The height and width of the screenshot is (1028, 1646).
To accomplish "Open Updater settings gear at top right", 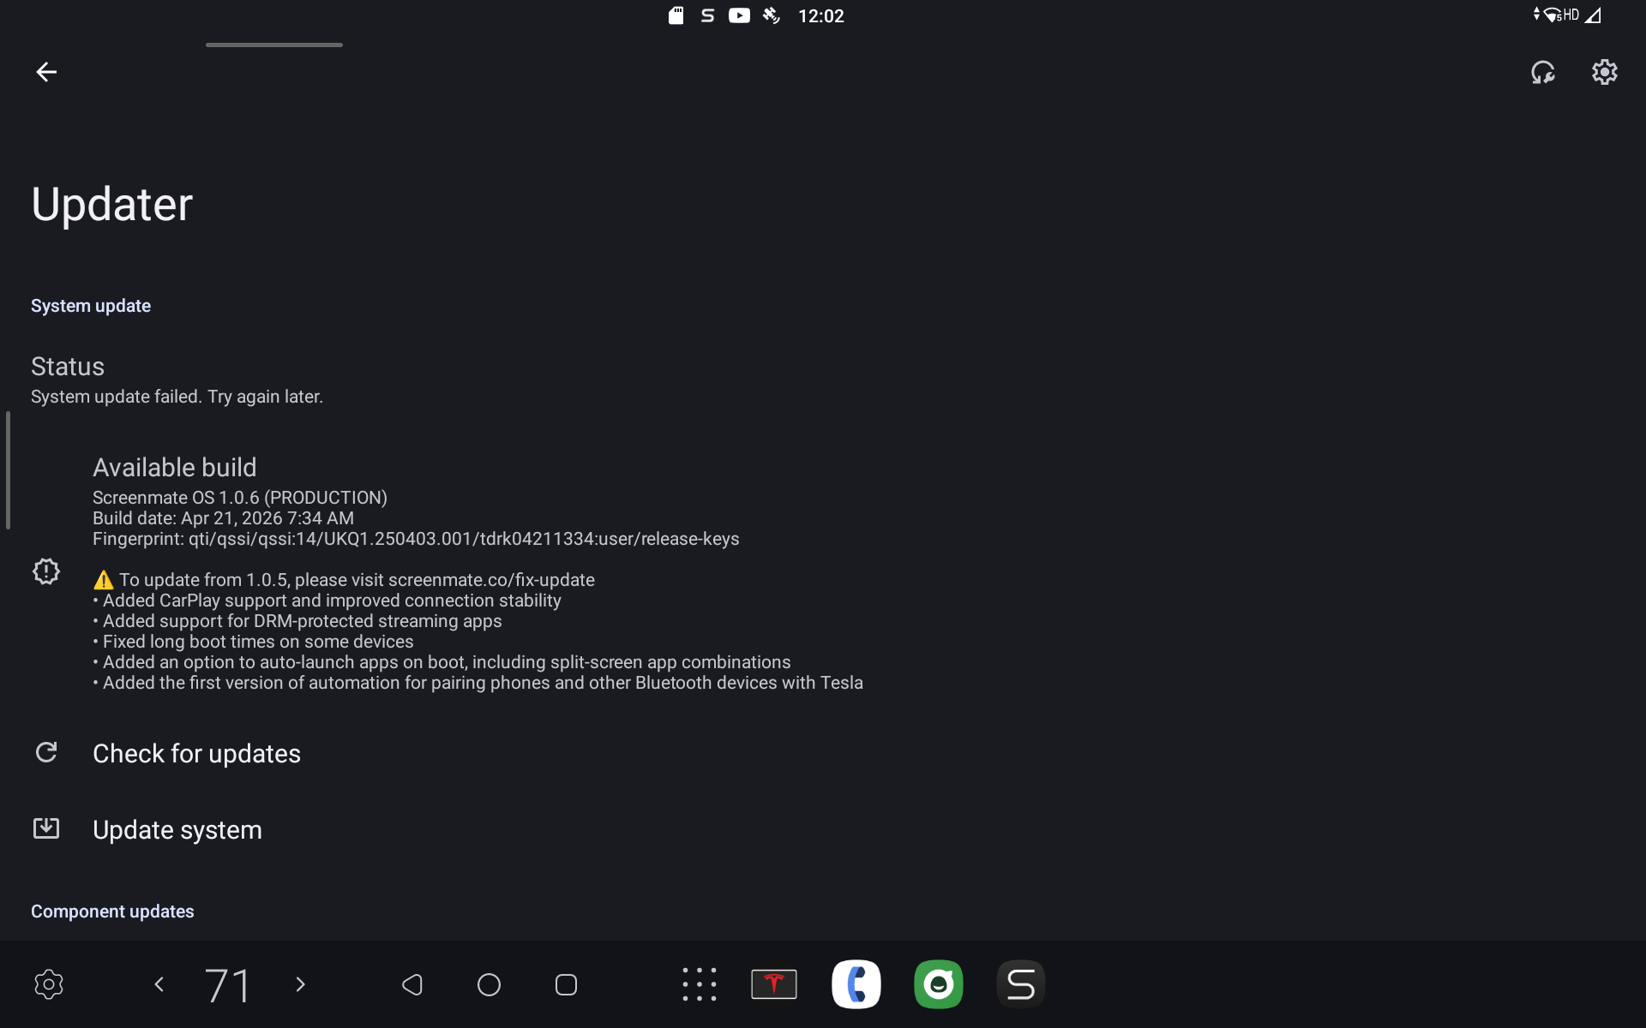I will point(1605,72).
